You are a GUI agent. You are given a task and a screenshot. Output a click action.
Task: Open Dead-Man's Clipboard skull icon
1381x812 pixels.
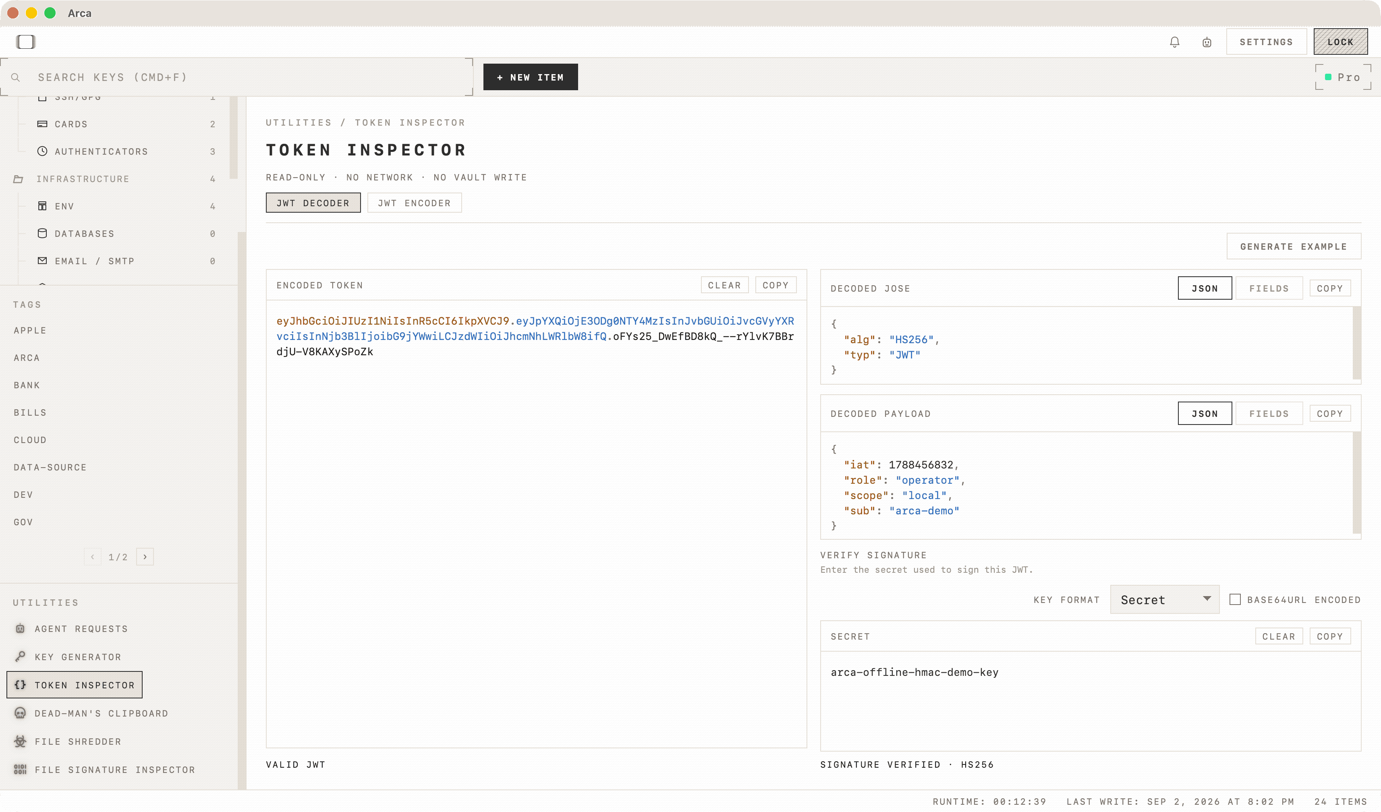(20, 713)
